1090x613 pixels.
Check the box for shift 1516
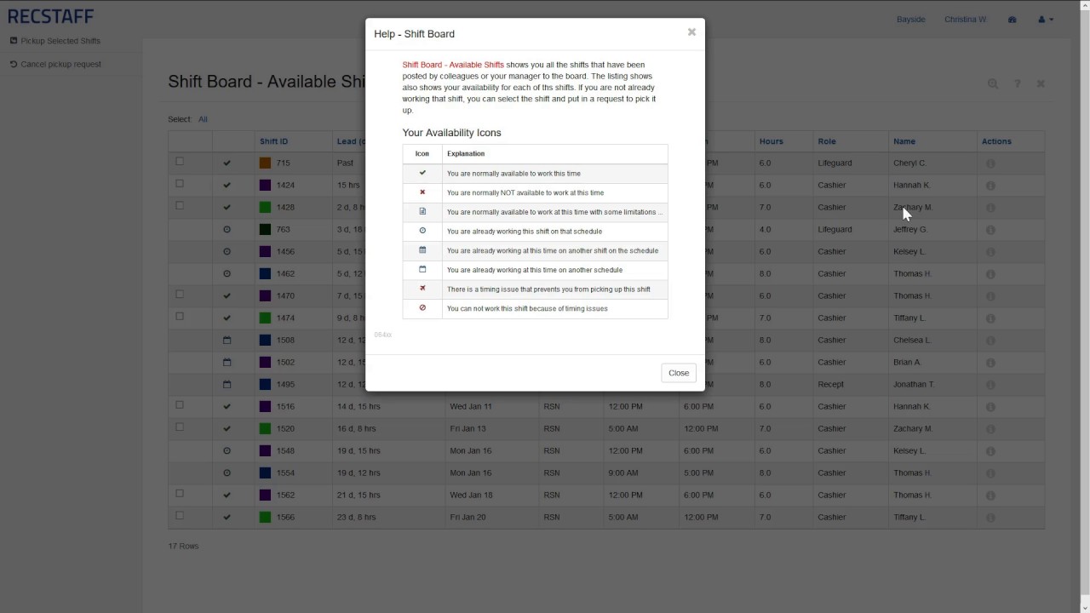coord(180,405)
